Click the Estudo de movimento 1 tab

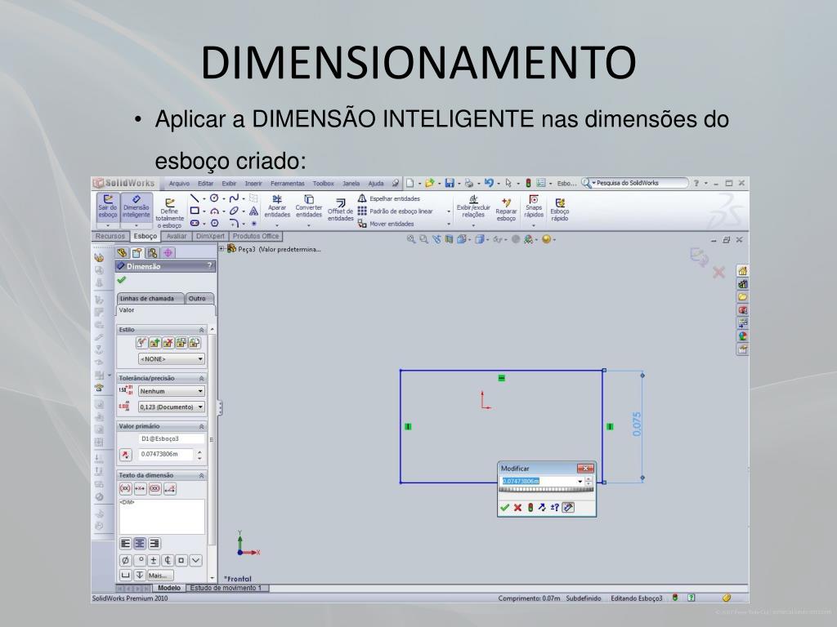pos(226,588)
